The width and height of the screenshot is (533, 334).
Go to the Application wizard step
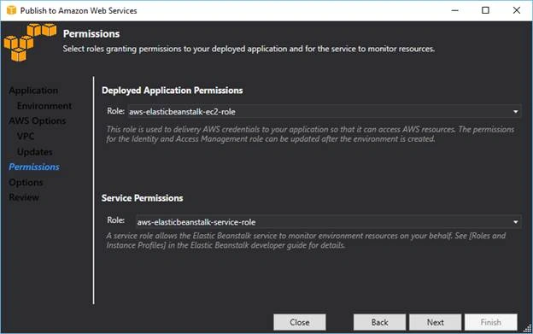click(33, 91)
